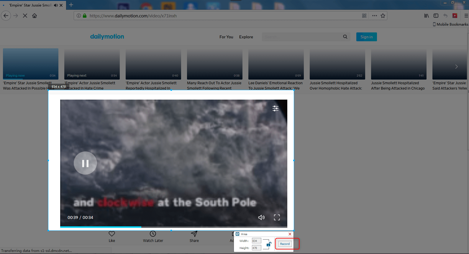The width and height of the screenshot is (469, 254).
Task: Share the video via paper plane icon
Action: [194, 234]
